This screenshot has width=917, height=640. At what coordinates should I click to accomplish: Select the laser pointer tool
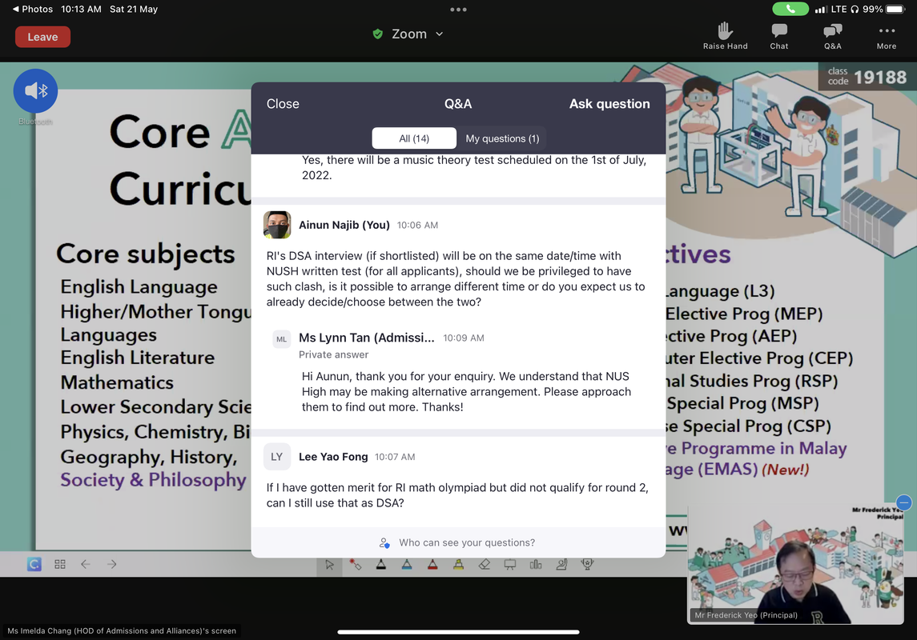click(355, 564)
